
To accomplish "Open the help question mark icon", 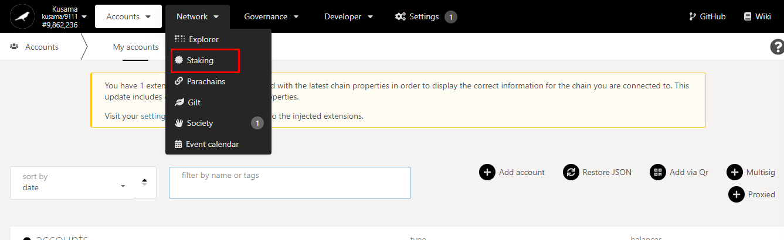I will coord(777,47).
